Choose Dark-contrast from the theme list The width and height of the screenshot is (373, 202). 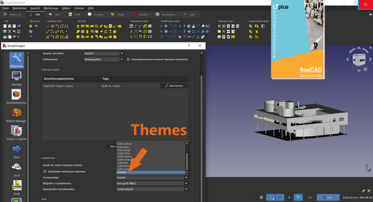coord(124,144)
